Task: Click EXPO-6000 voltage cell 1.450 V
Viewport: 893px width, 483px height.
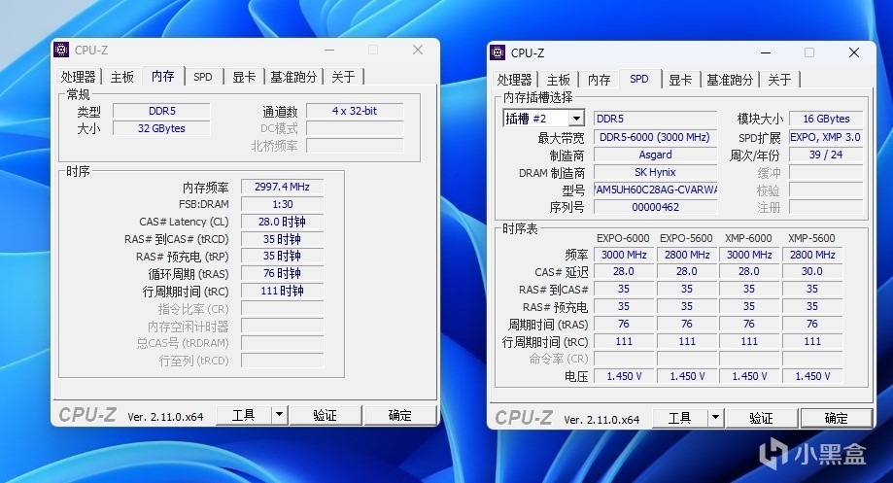Action: pyautogui.click(x=624, y=376)
